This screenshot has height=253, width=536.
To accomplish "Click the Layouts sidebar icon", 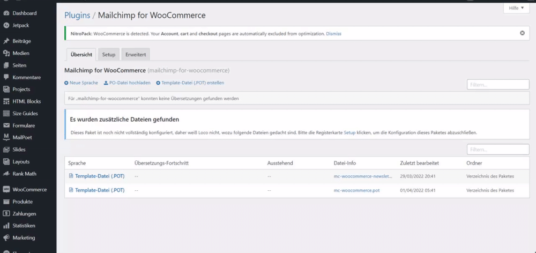I will (x=6, y=162).
